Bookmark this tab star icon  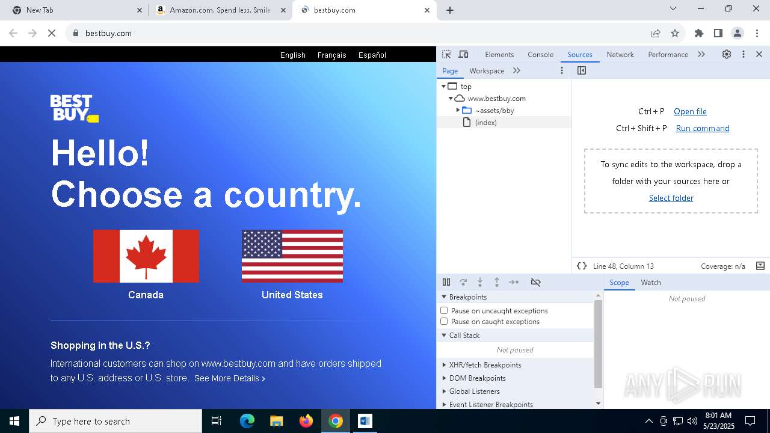675,33
